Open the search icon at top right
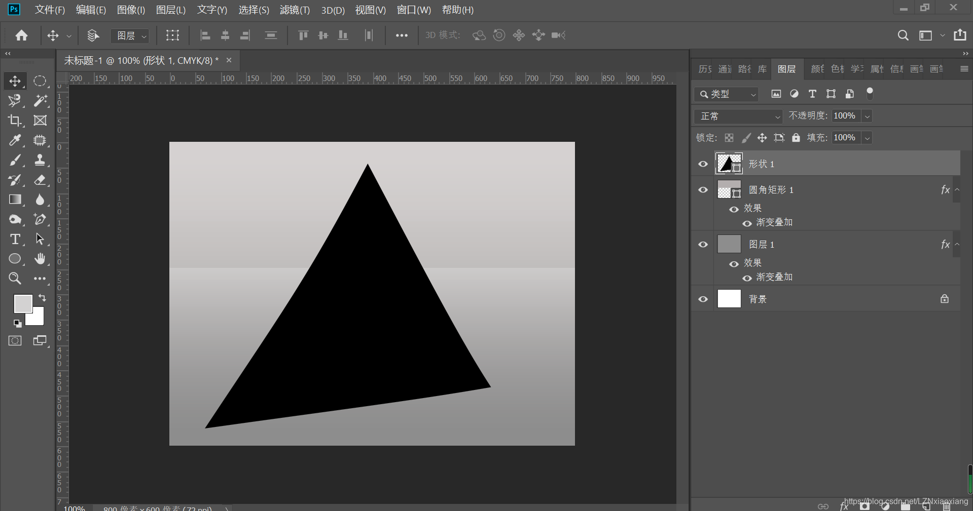Image resolution: width=973 pixels, height=511 pixels. point(903,35)
